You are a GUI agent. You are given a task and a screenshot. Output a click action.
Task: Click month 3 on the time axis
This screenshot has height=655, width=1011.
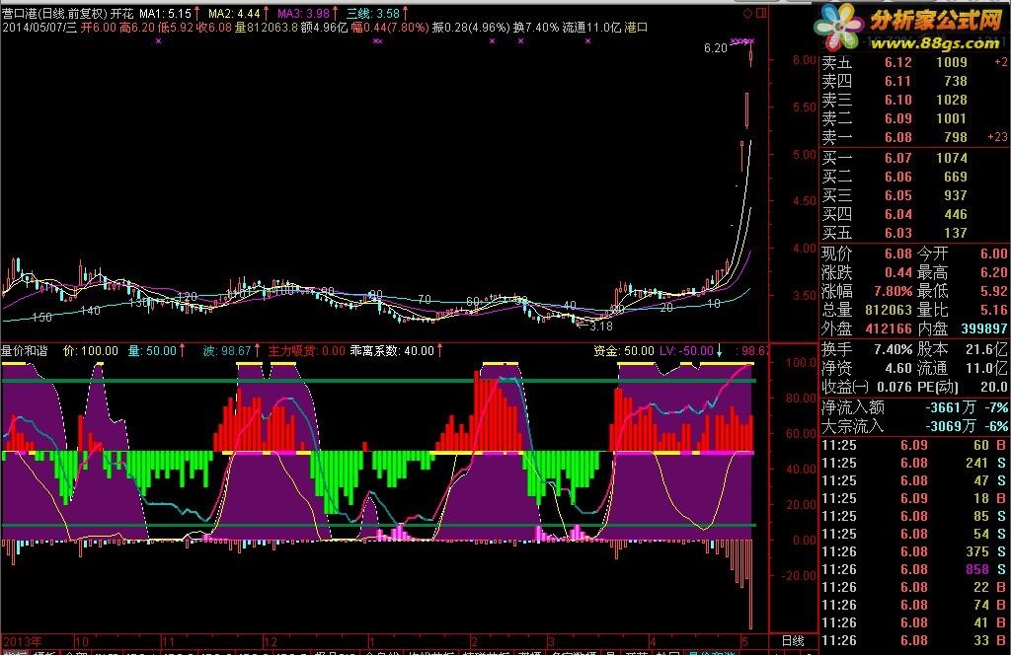pos(551,641)
